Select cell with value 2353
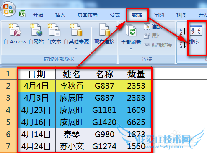The width and height of the screenshot is (207, 153). click(x=136, y=86)
